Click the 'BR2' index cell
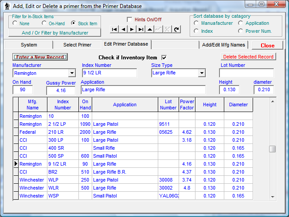 63,172
